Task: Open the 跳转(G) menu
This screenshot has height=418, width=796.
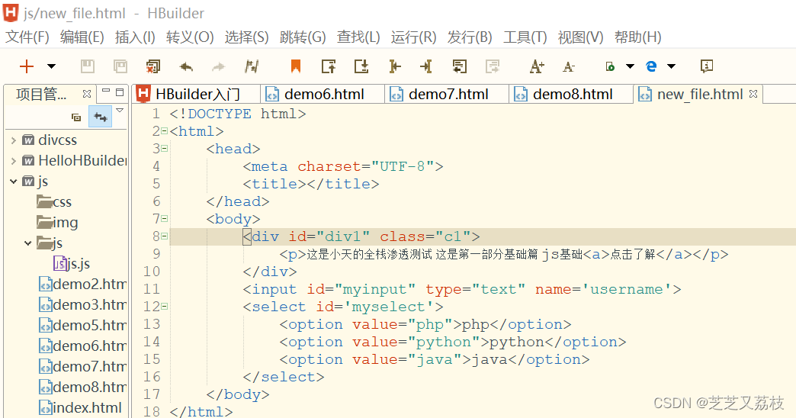Action: (303, 37)
